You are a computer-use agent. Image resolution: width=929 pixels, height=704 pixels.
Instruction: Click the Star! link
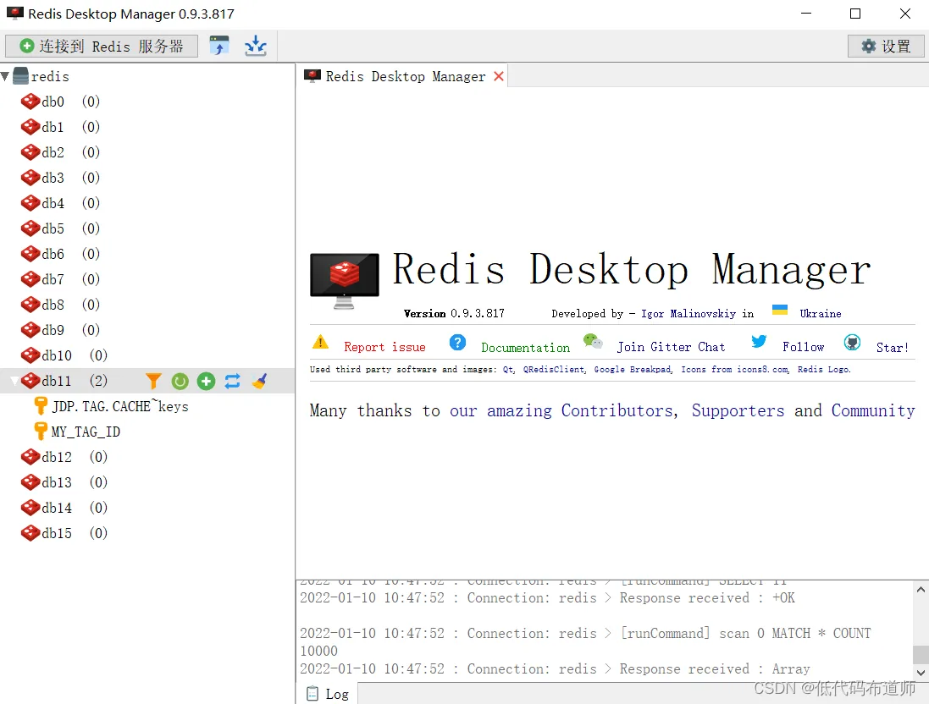(x=893, y=348)
